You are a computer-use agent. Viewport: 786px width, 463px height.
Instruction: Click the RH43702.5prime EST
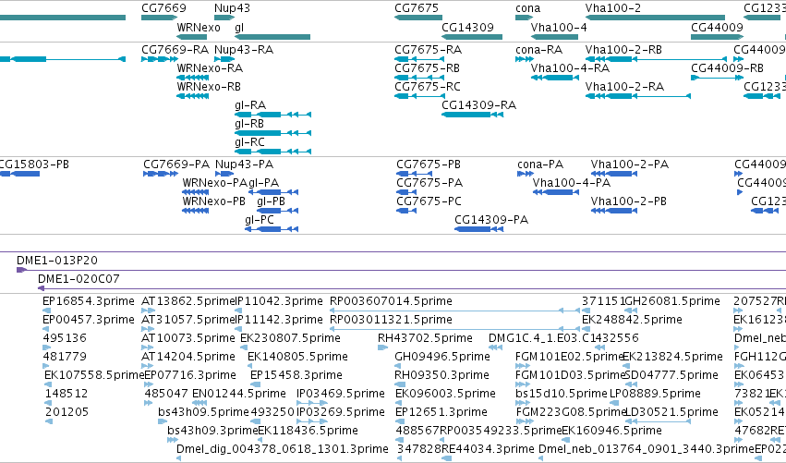point(382,347)
